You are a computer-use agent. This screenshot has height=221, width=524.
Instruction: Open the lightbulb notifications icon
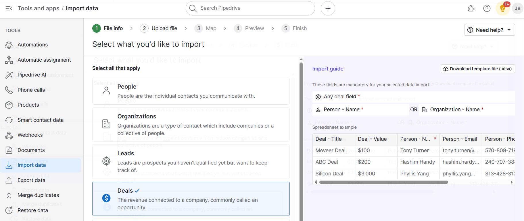click(503, 8)
